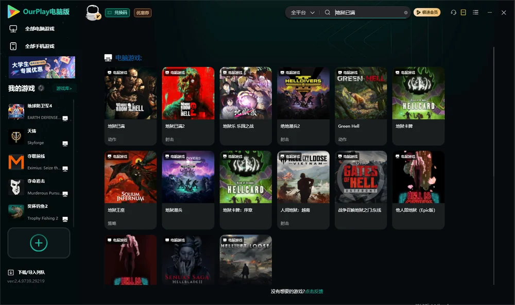Click PC icon beside Murderous Pursuits

click(x=65, y=194)
